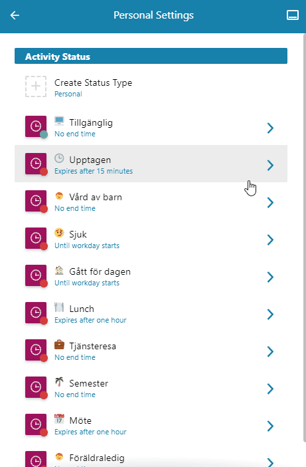Click the Sjuk status clock icon
The width and height of the screenshot is (306, 467).
tap(36, 238)
